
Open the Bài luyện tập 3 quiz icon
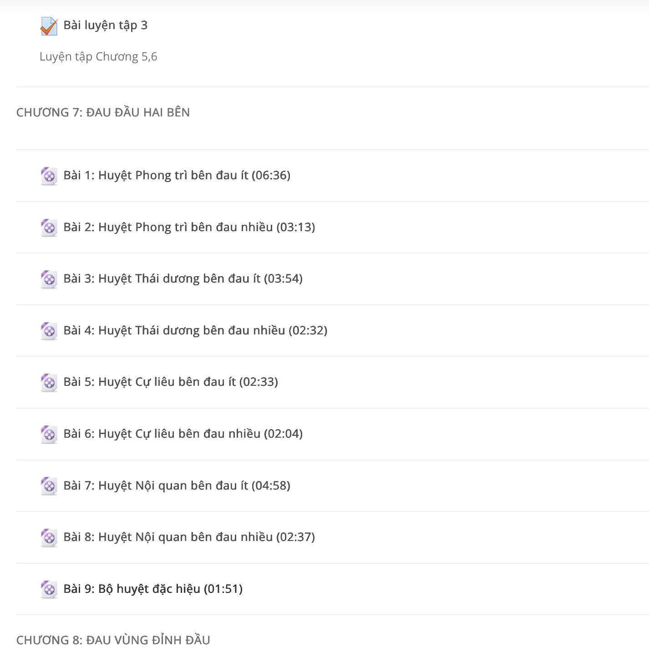pyautogui.click(x=49, y=26)
